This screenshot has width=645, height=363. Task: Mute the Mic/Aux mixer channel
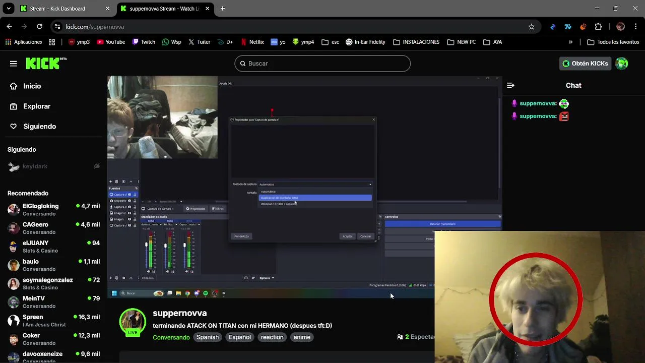(x=168, y=271)
